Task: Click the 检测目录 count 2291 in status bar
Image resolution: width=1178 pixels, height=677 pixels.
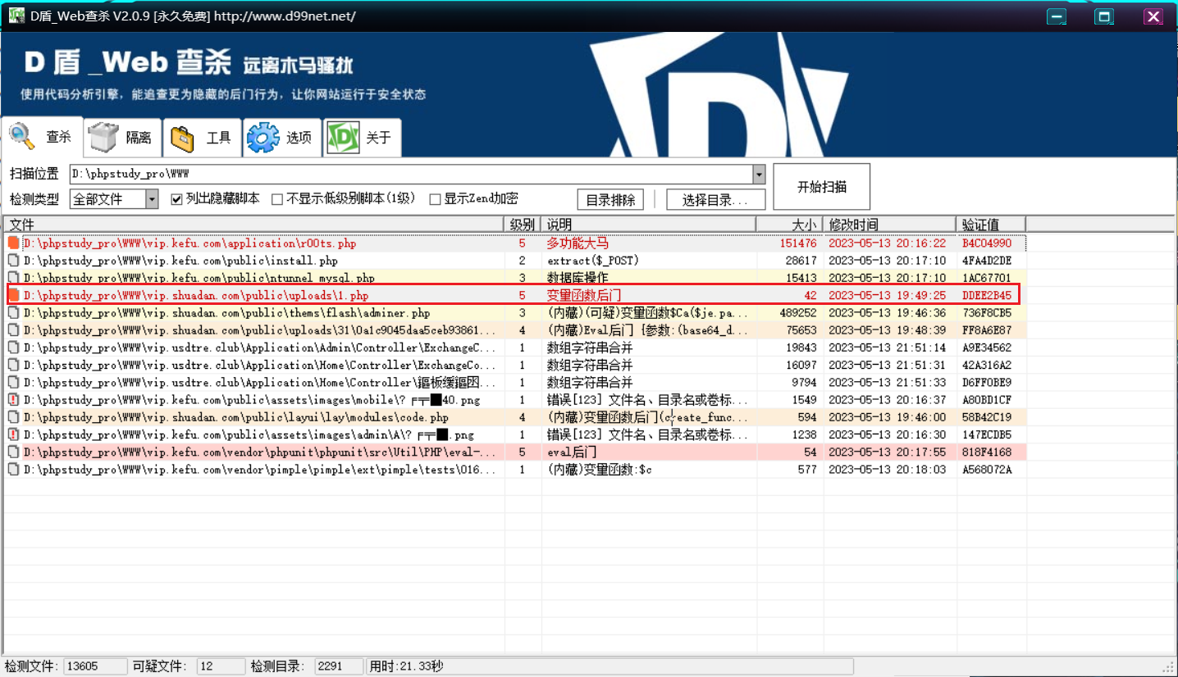Action: pyautogui.click(x=339, y=666)
